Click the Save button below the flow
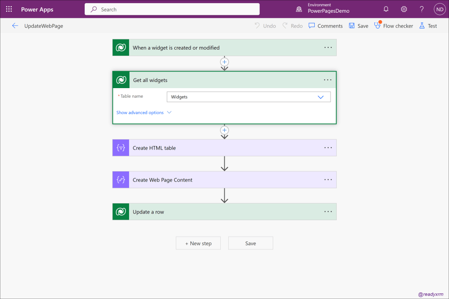 tap(250, 243)
